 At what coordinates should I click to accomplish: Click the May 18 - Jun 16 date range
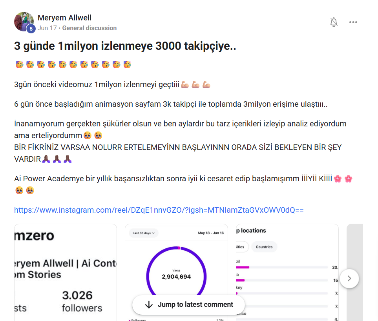click(x=211, y=233)
